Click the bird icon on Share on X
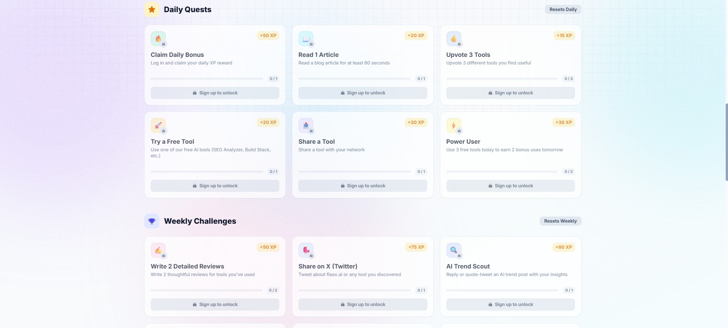 click(x=306, y=250)
